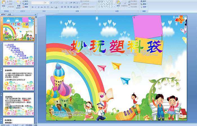Click the 妙玩塑料袋 slide title text
197x126 pixels.
tap(117, 46)
